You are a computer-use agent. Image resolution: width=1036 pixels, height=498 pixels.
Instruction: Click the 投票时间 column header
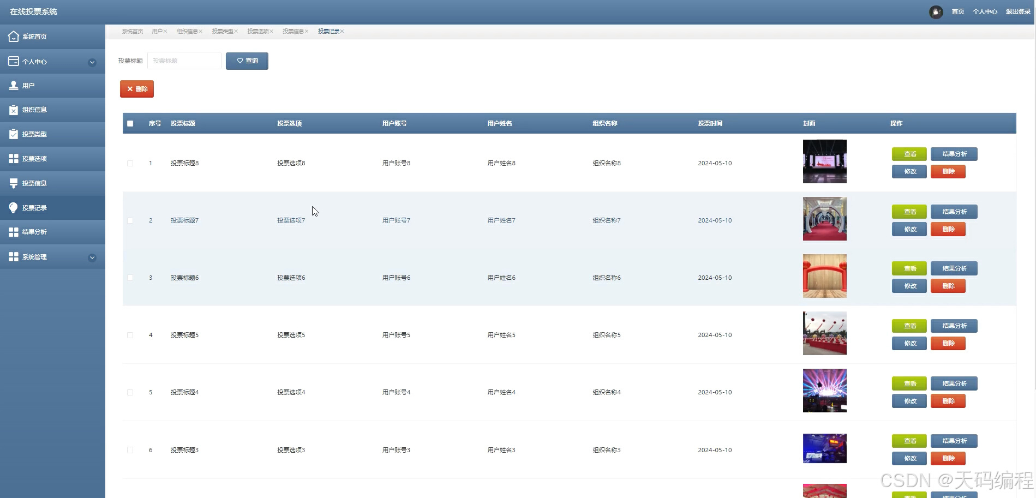point(710,123)
